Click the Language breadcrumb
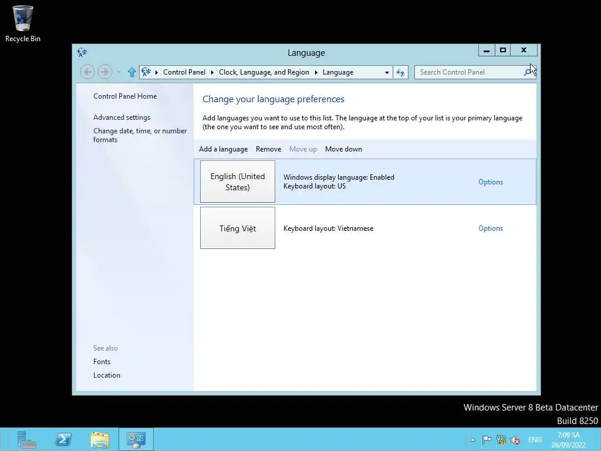This screenshot has height=451, width=601. (338, 72)
